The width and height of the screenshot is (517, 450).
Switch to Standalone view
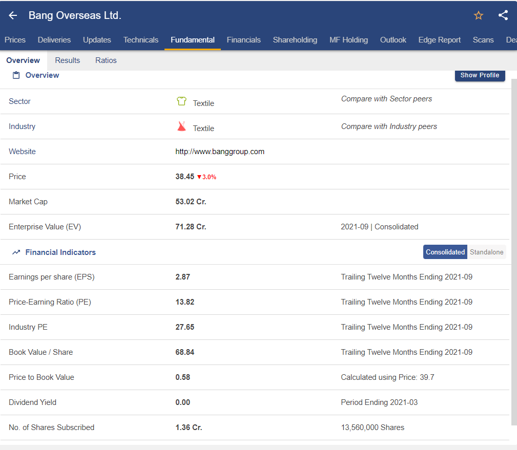click(486, 252)
